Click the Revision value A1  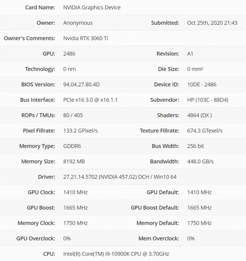190,53
